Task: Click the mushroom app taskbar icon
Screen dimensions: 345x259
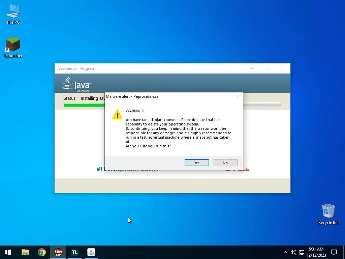Action: tap(58, 252)
